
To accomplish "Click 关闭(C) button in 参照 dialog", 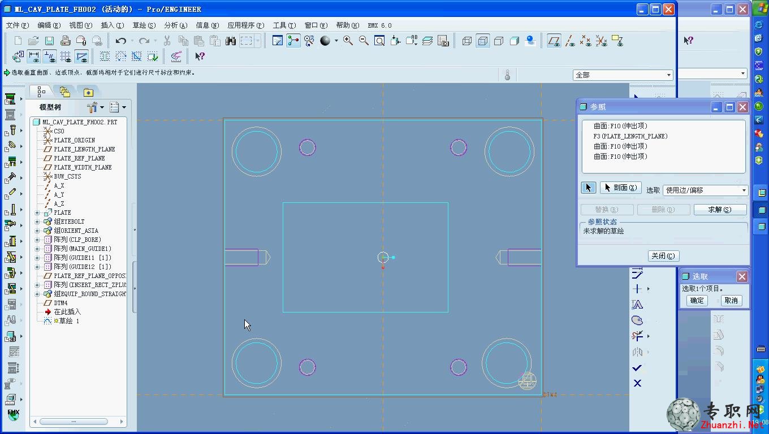I will [663, 256].
